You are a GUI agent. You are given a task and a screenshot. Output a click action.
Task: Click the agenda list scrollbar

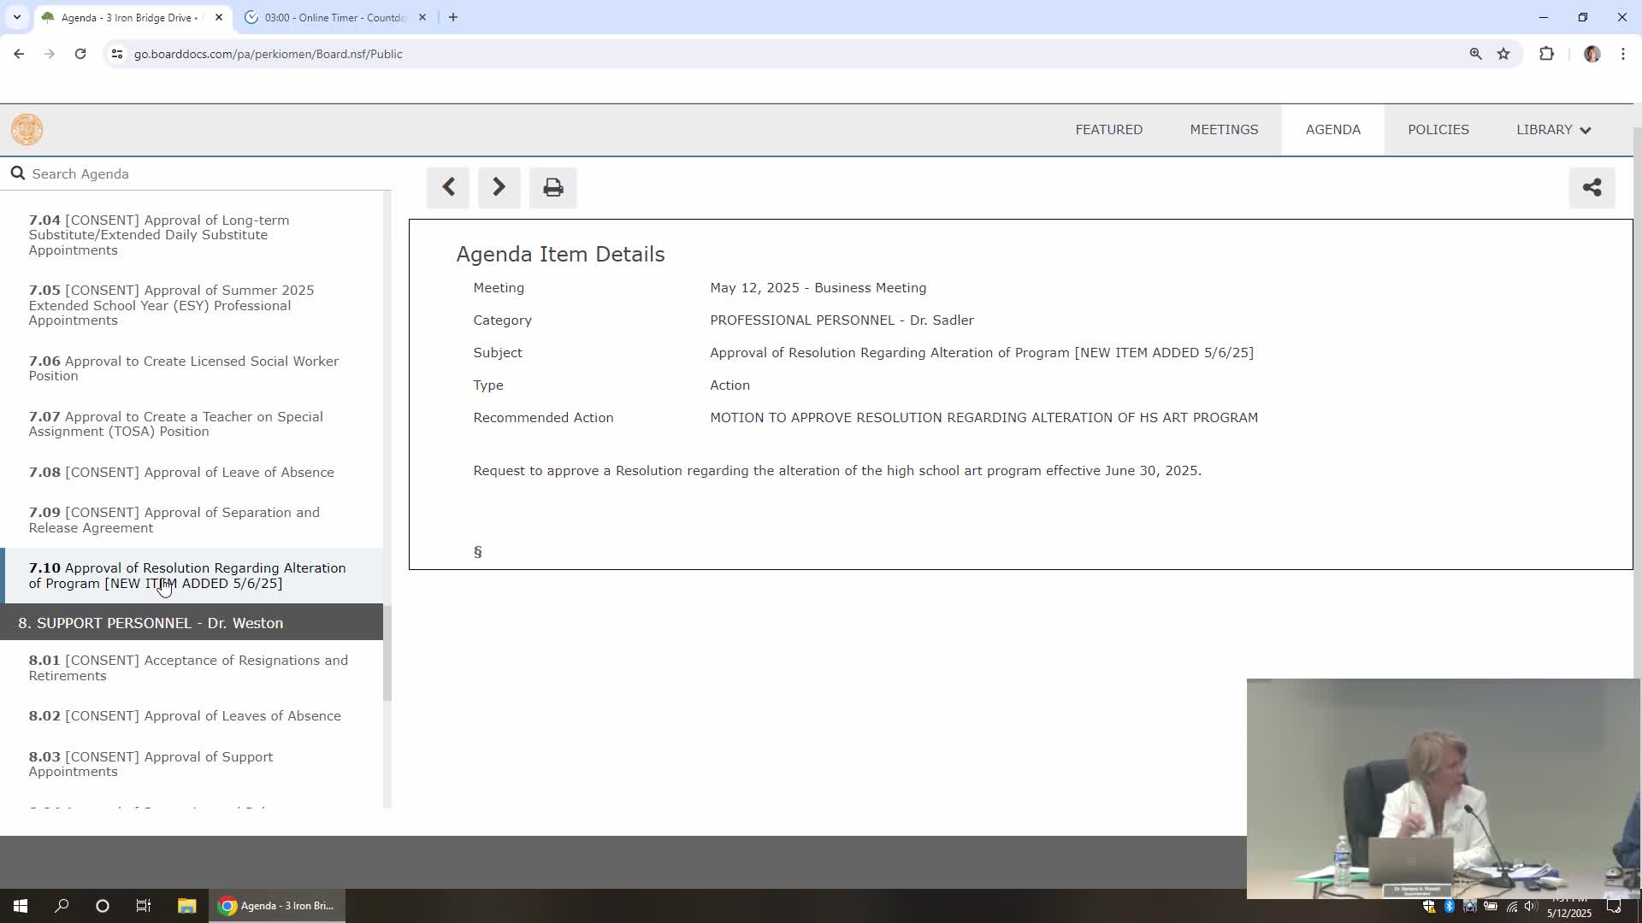[x=387, y=653]
